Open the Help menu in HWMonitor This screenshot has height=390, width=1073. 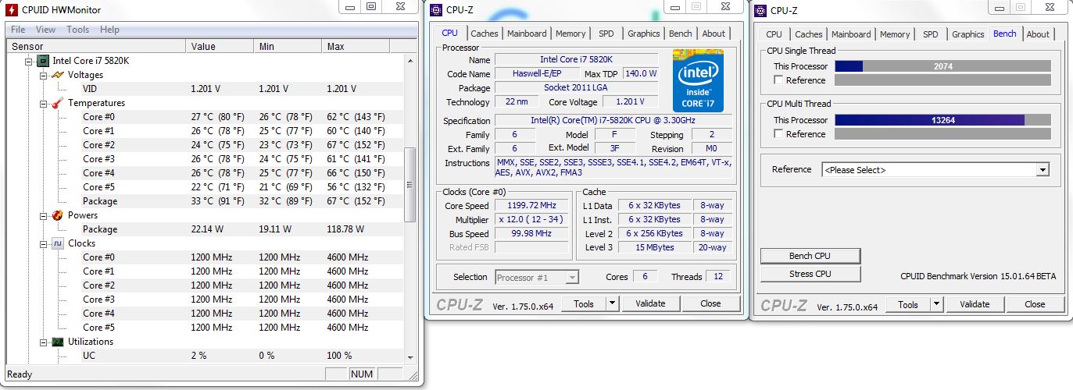point(110,30)
